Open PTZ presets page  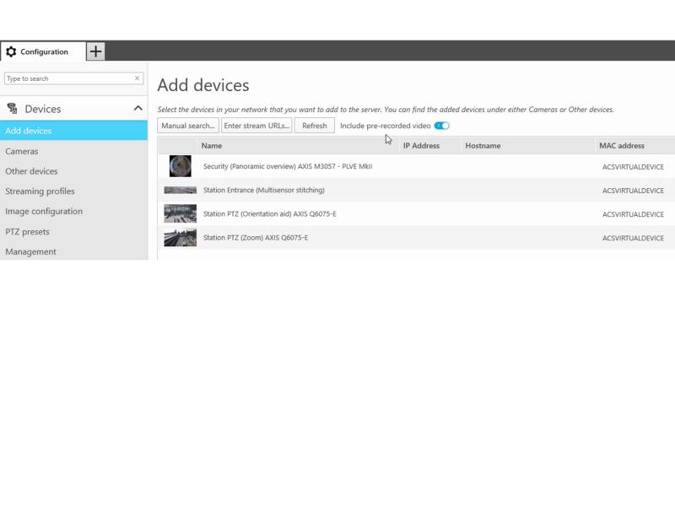27,232
